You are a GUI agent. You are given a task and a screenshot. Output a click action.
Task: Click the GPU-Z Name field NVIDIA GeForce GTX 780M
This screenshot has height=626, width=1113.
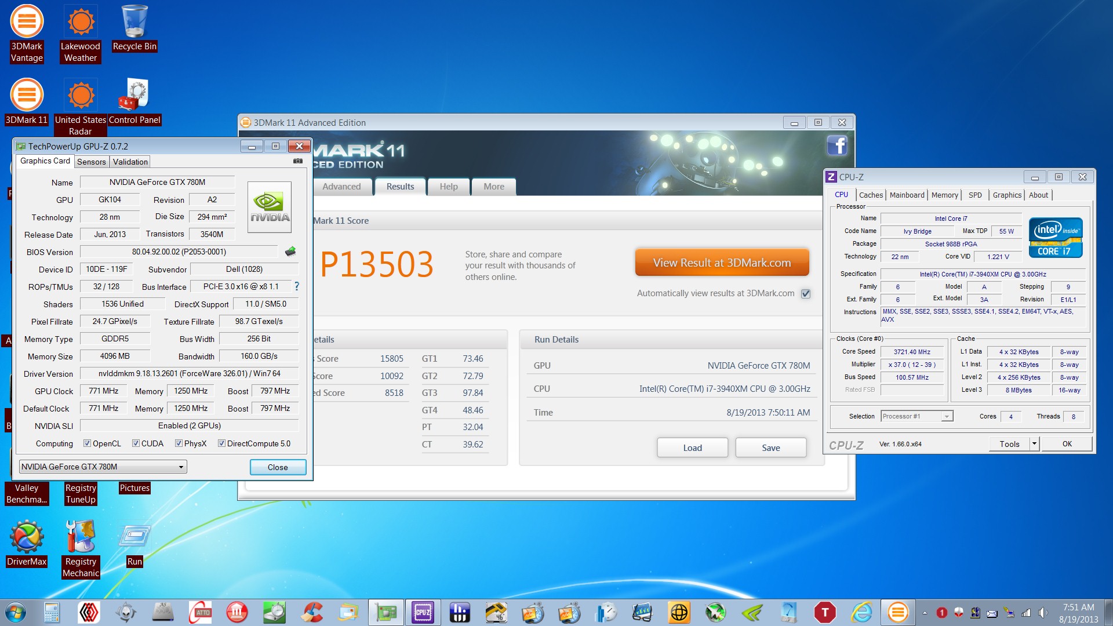click(x=158, y=182)
